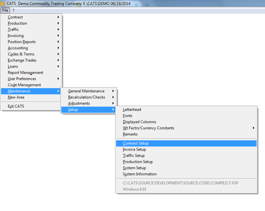Click the arrow next to Exchange Trades
This screenshot has width=265, height=211.
(58, 60)
